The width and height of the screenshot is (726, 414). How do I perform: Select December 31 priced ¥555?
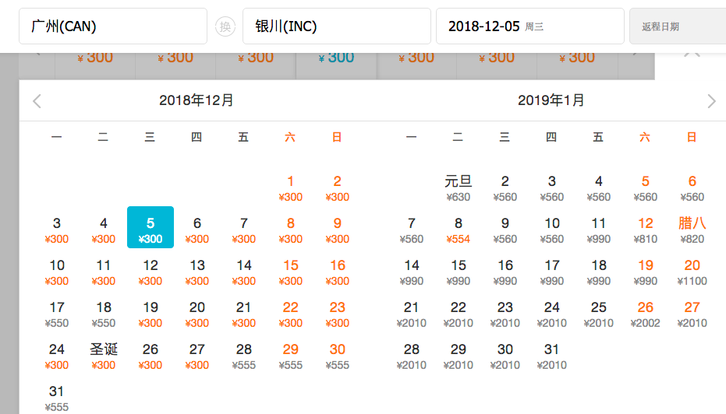57,396
